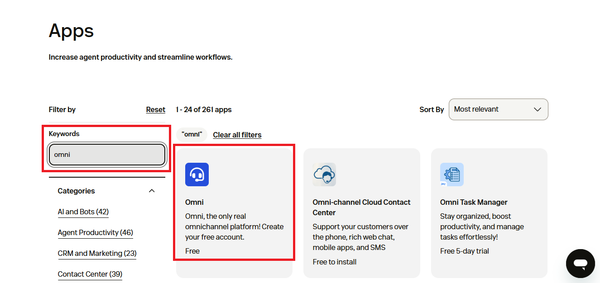This screenshot has height=283, width=600.
Task: Select the Apps page heading
Action: point(71,31)
